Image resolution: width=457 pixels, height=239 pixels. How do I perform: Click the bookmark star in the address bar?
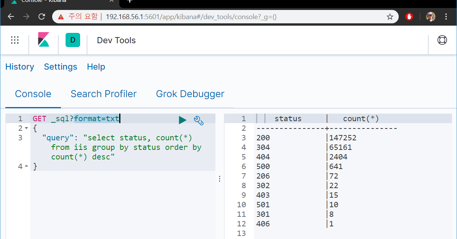click(390, 17)
